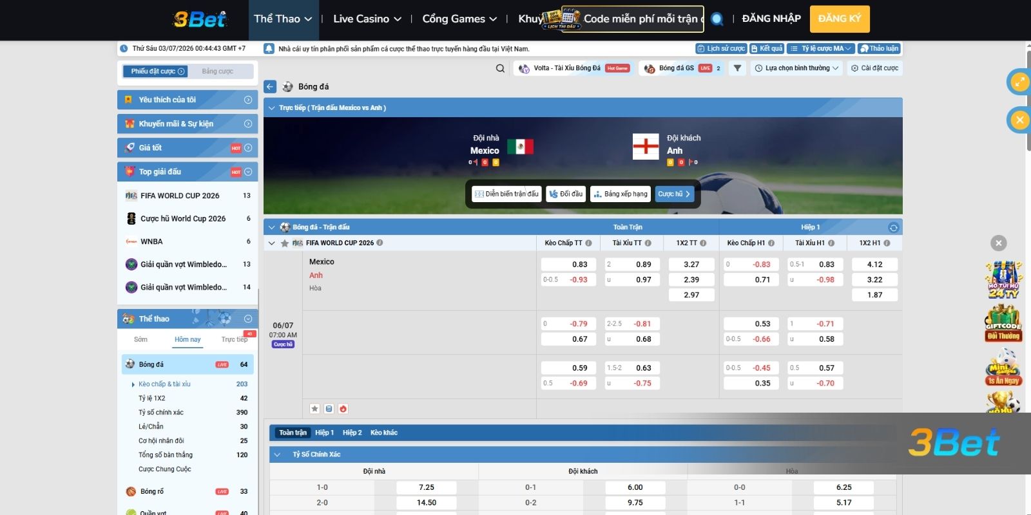
Task: Click info icon beside FIFA WORLD CUP 2026
Action: (380, 243)
